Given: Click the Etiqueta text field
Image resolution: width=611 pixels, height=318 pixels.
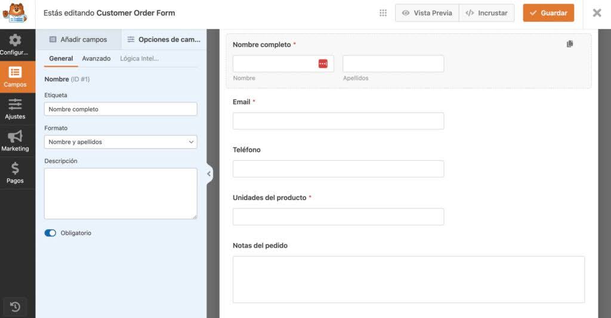Looking at the screenshot, I should click(121, 109).
